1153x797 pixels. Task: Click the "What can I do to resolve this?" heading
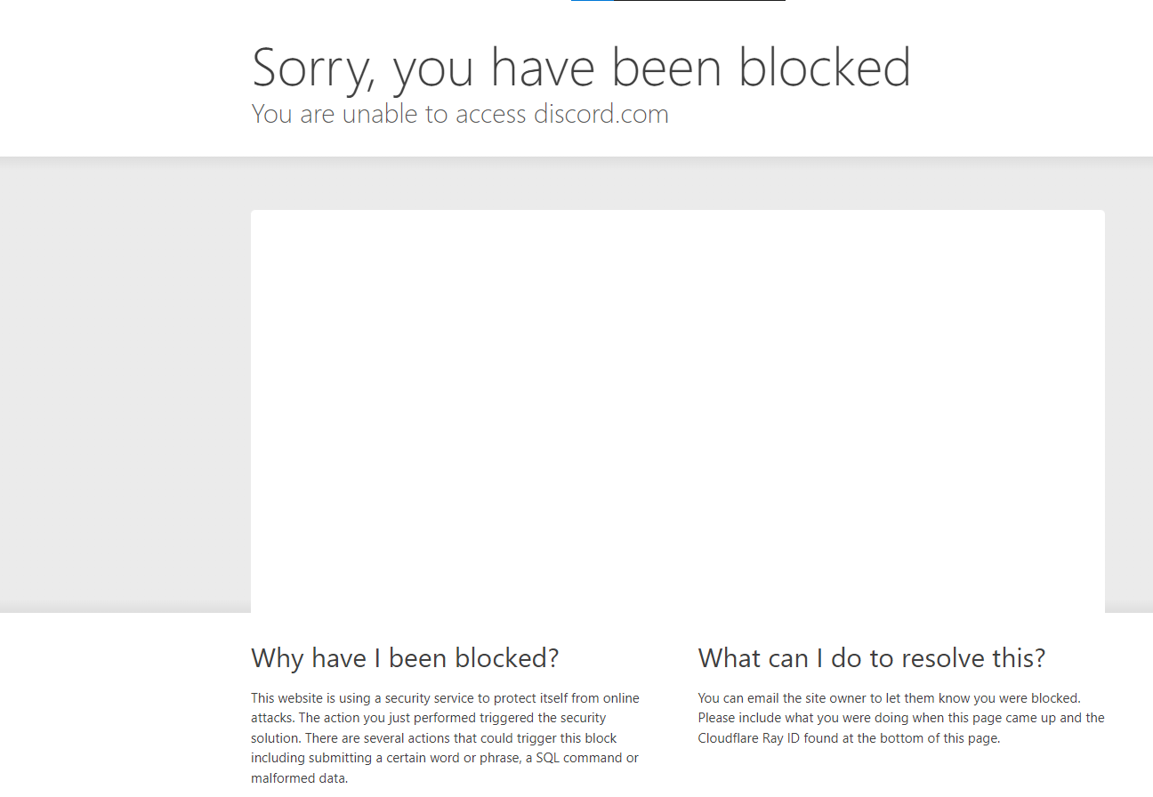click(x=872, y=658)
